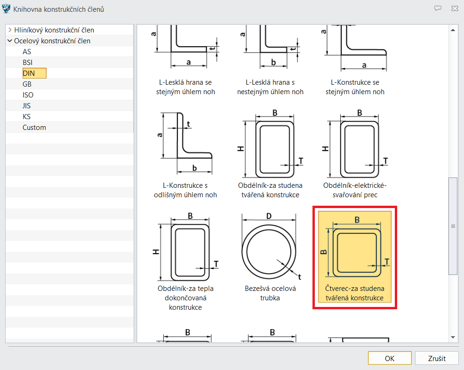Select the BSI standard in the tree
This screenshot has height=370, width=464.
pyautogui.click(x=27, y=63)
